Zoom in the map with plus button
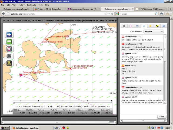The image size is (173, 130). click(x=9, y=35)
